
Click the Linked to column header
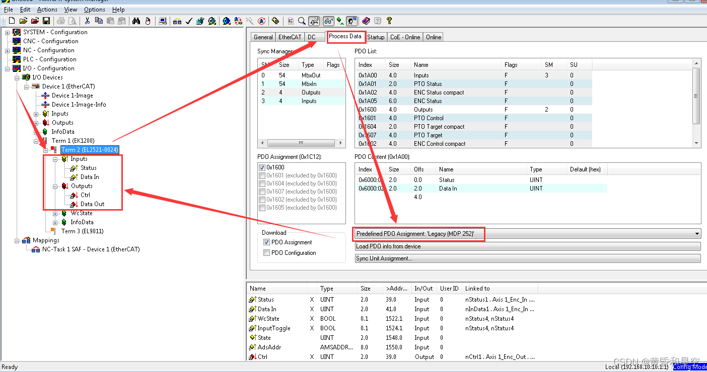[500, 289]
